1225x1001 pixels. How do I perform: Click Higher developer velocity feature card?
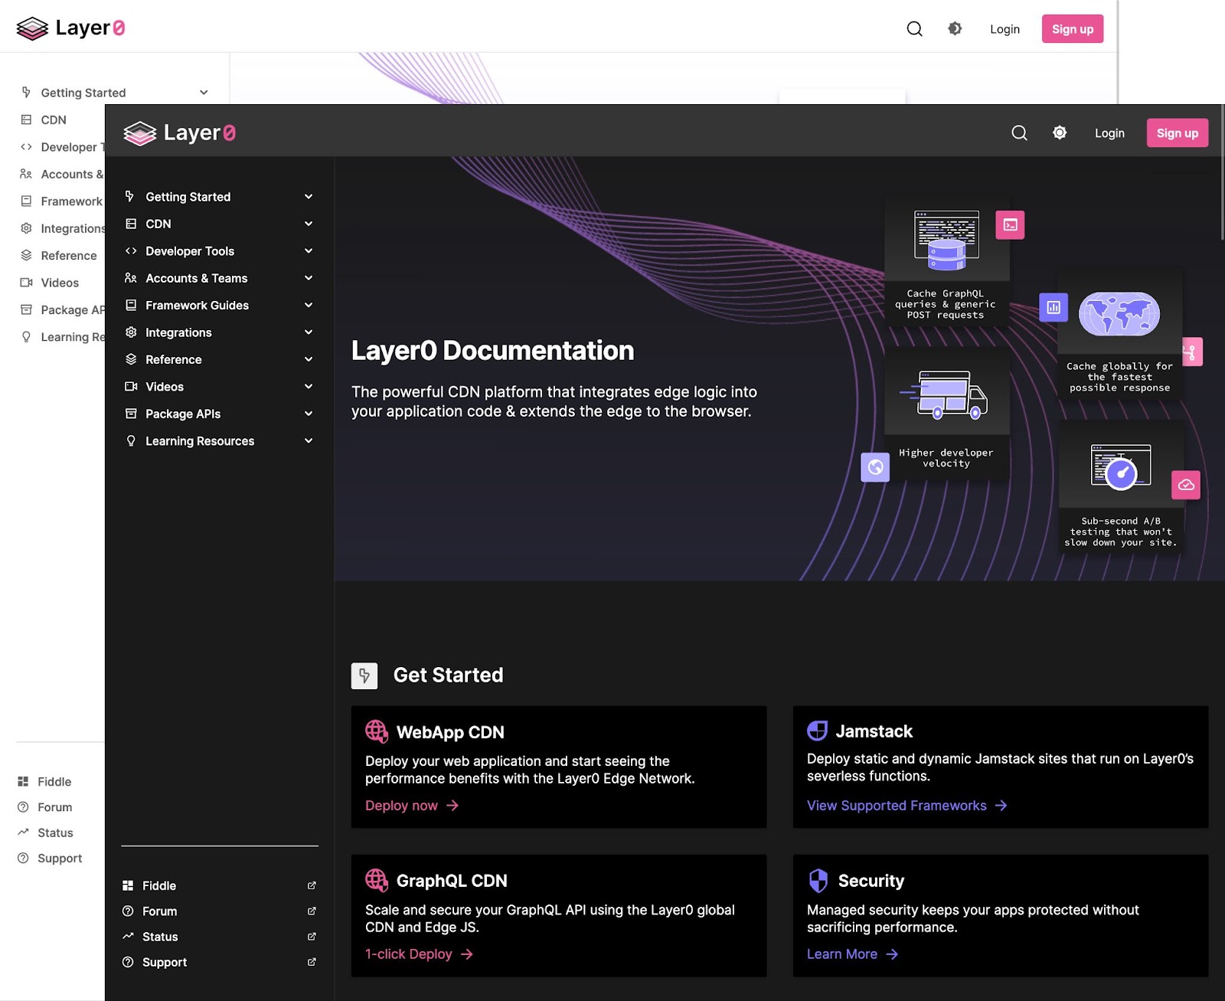click(946, 414)
